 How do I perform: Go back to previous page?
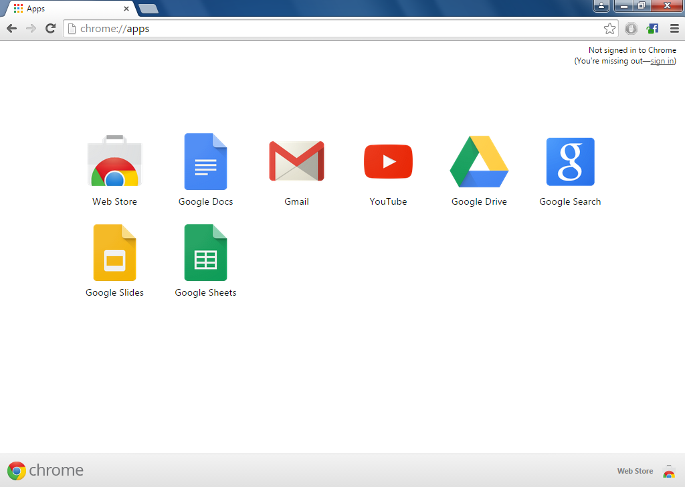pos(12,29)
